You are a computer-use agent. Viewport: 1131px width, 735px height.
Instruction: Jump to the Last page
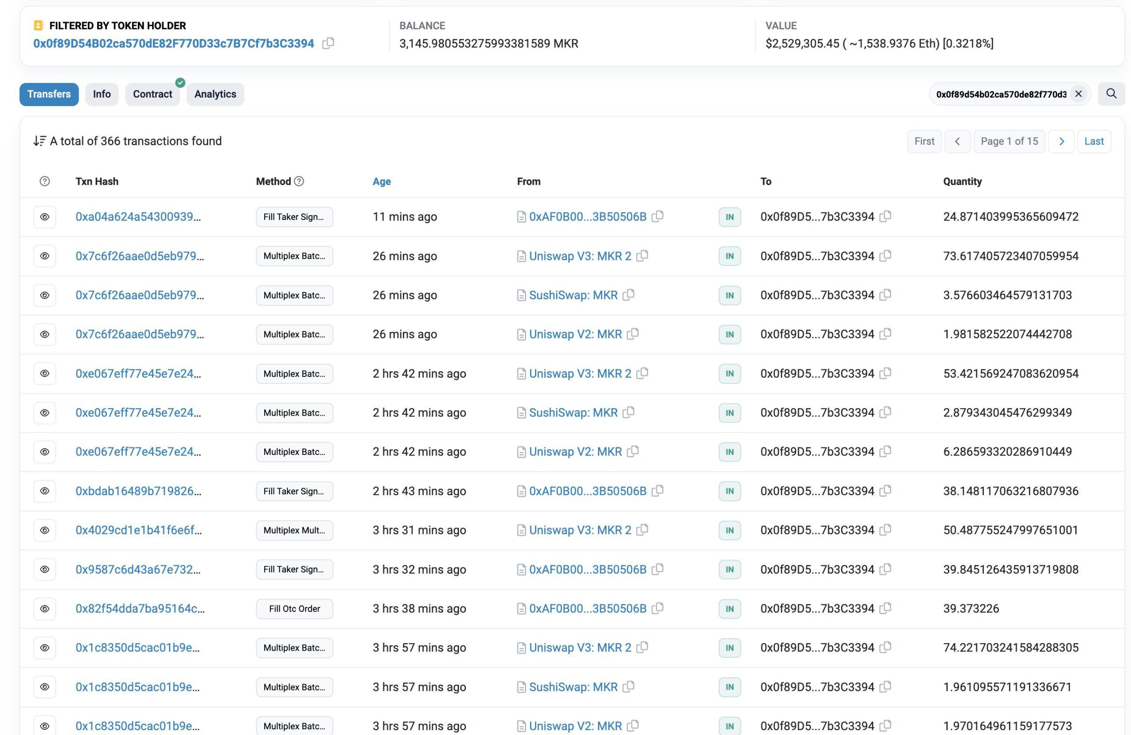pyautogui.click(x=1093, y=142)
